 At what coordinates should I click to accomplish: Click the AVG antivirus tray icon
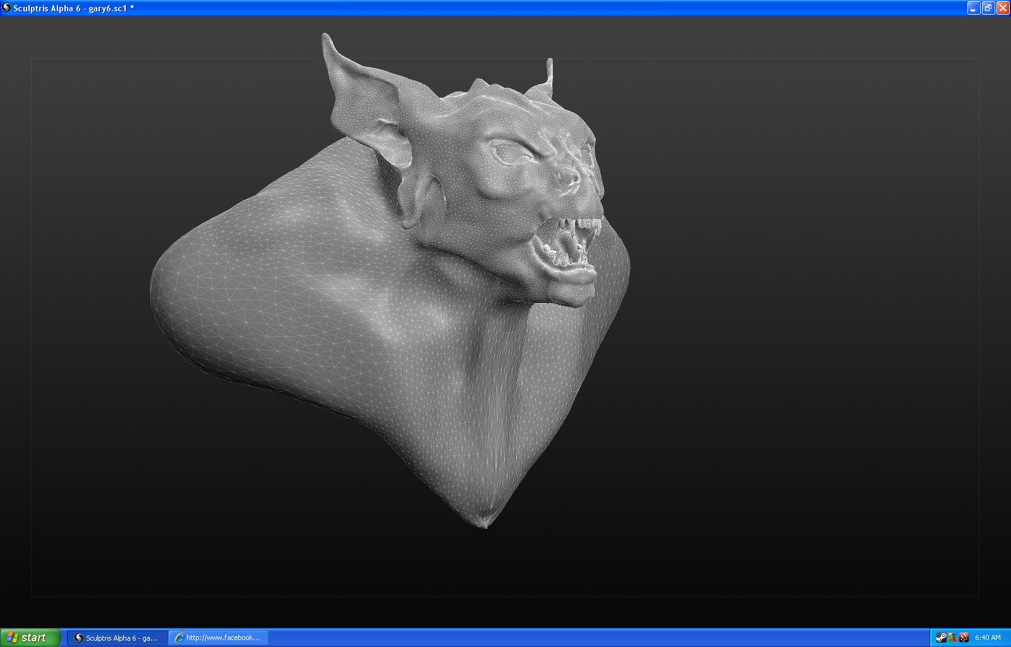[x=953, y=638]
